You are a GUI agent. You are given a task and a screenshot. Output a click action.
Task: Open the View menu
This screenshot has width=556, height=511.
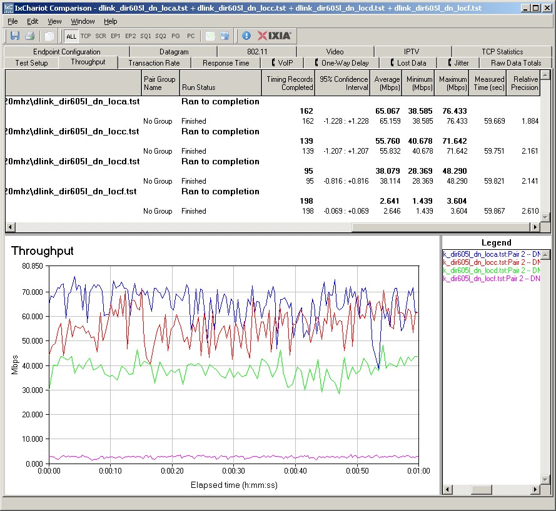[x=54, y=21]
